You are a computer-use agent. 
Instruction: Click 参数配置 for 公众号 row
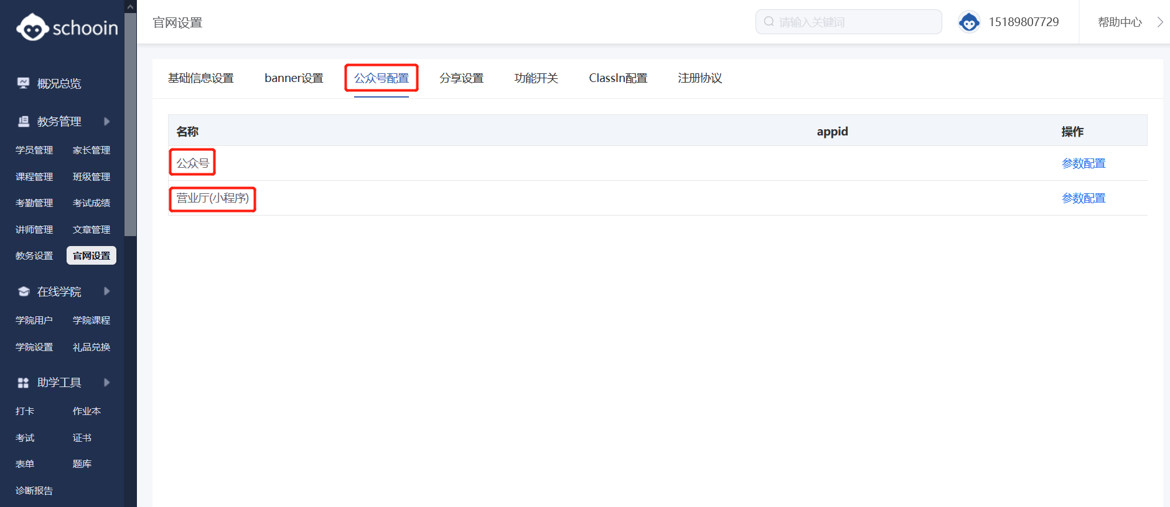(x=1083, y=163)
